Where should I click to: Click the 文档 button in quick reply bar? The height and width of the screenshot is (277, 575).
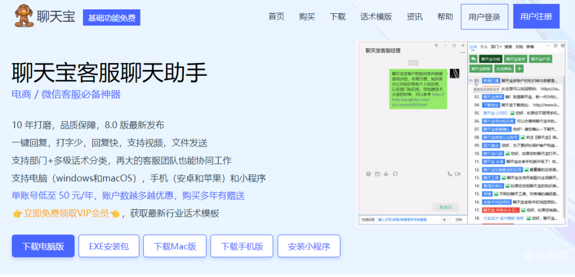[458, 219]
